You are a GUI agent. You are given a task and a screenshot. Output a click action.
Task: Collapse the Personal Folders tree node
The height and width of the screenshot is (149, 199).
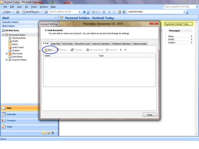click(x=3, y=35)
